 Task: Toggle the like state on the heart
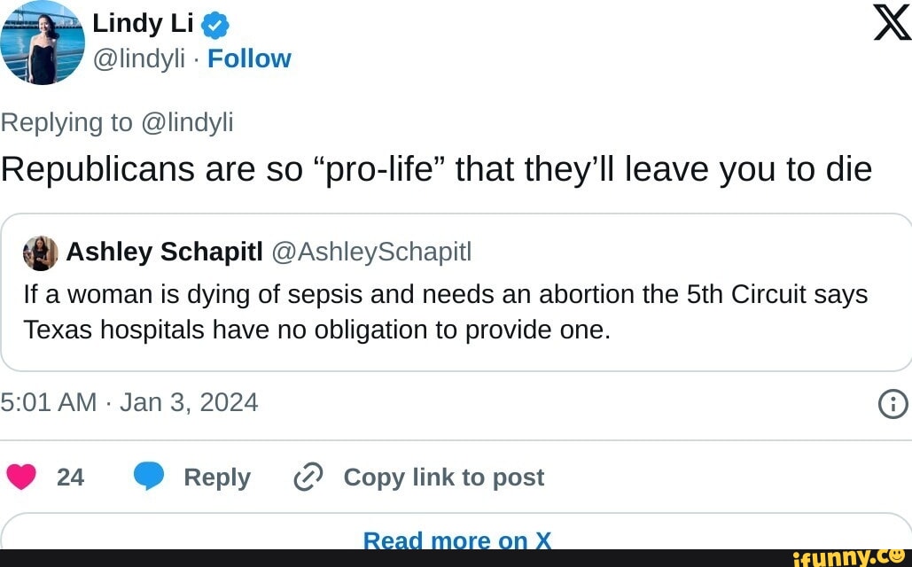click(x=21, y=476)
